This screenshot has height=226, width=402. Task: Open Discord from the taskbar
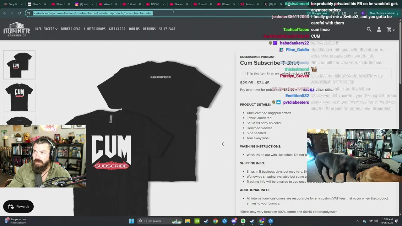click(234, 221)
